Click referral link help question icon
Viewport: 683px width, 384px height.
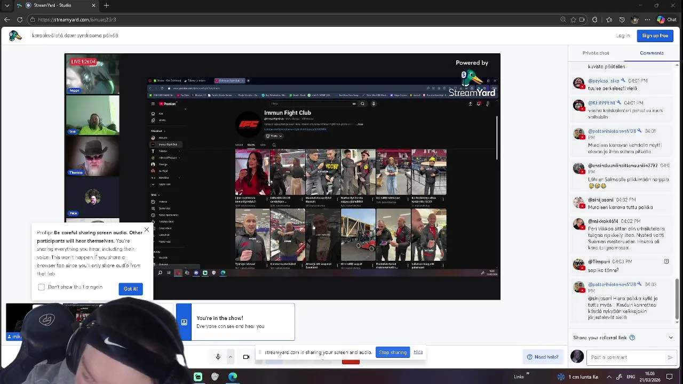point(632,338)
